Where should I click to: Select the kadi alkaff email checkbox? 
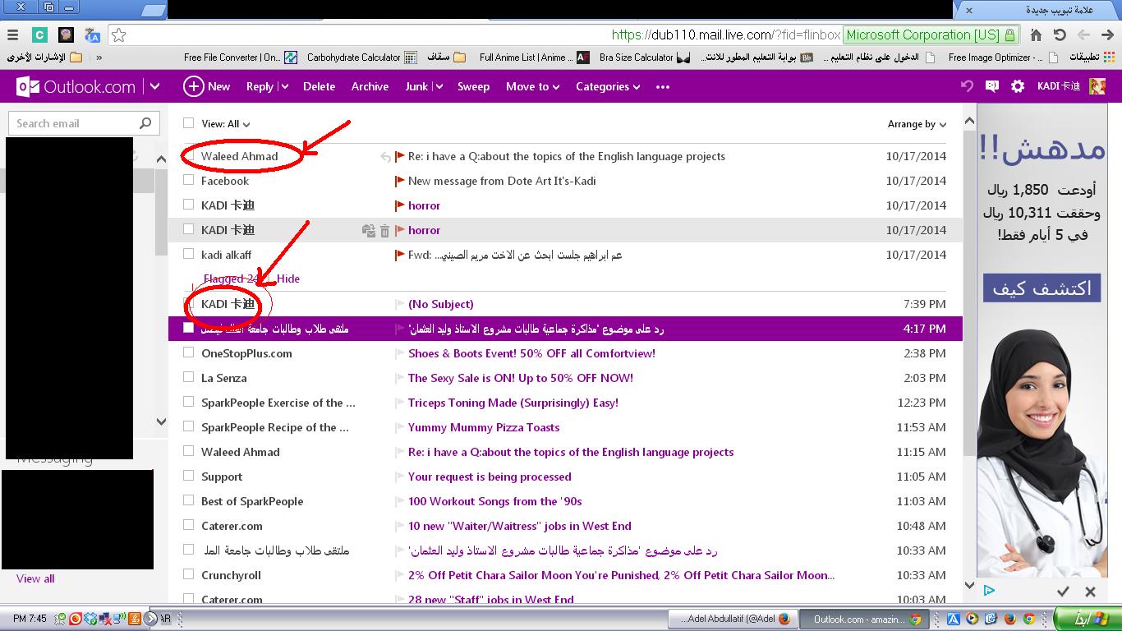coord(188,254)
